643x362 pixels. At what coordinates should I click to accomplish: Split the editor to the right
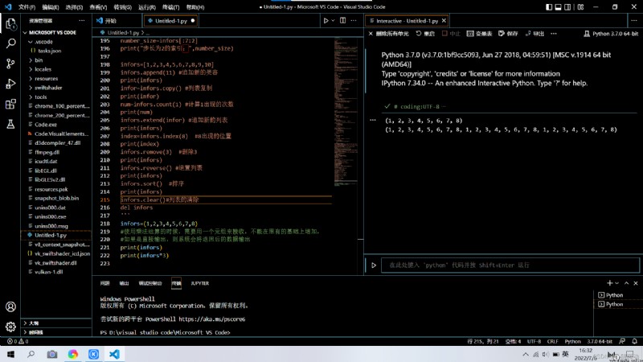(x=343, y=21)
